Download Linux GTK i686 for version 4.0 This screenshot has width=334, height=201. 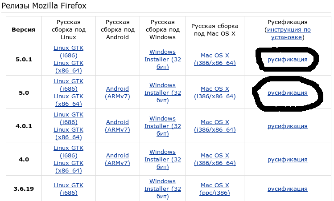[68, 152]
